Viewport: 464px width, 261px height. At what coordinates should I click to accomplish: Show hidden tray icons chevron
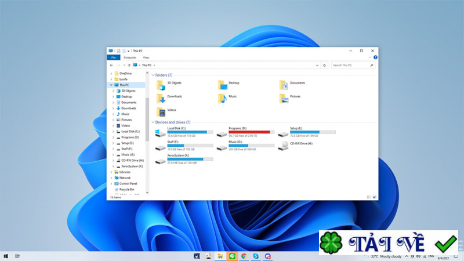click(407, 256)
